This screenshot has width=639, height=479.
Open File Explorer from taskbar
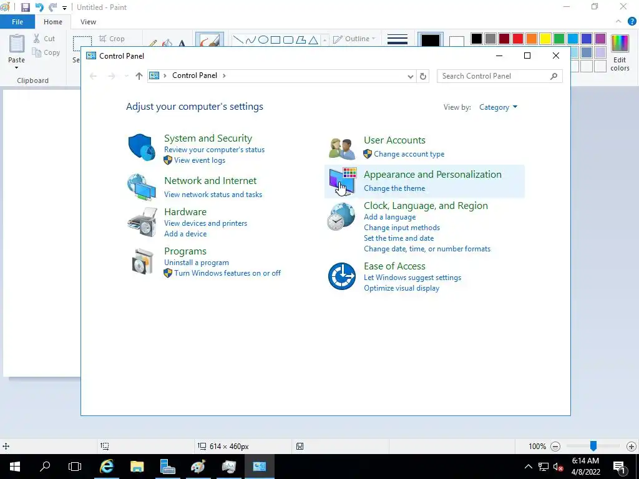pyautogui.click(x=137, y=467)
